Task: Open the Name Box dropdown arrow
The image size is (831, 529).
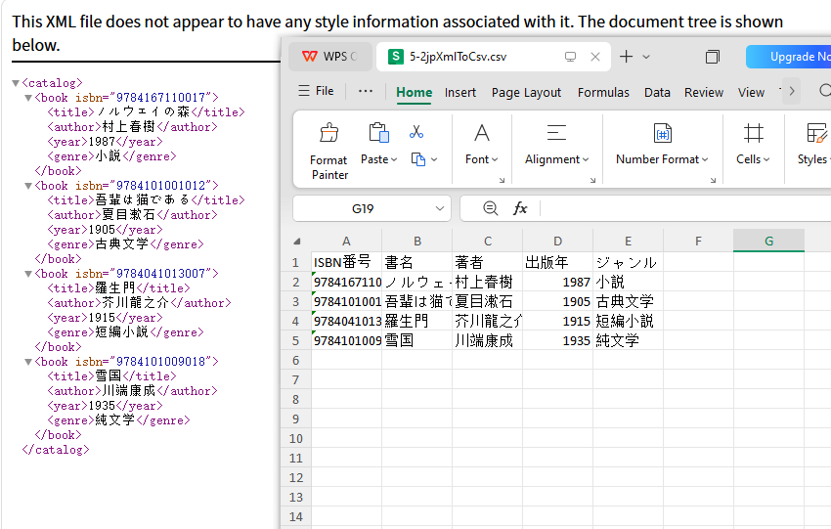Action: coord(439,208)
